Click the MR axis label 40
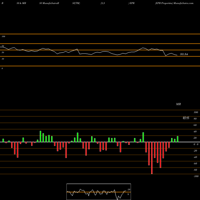This screenshot has width=200, height=200. pos(195,132)
